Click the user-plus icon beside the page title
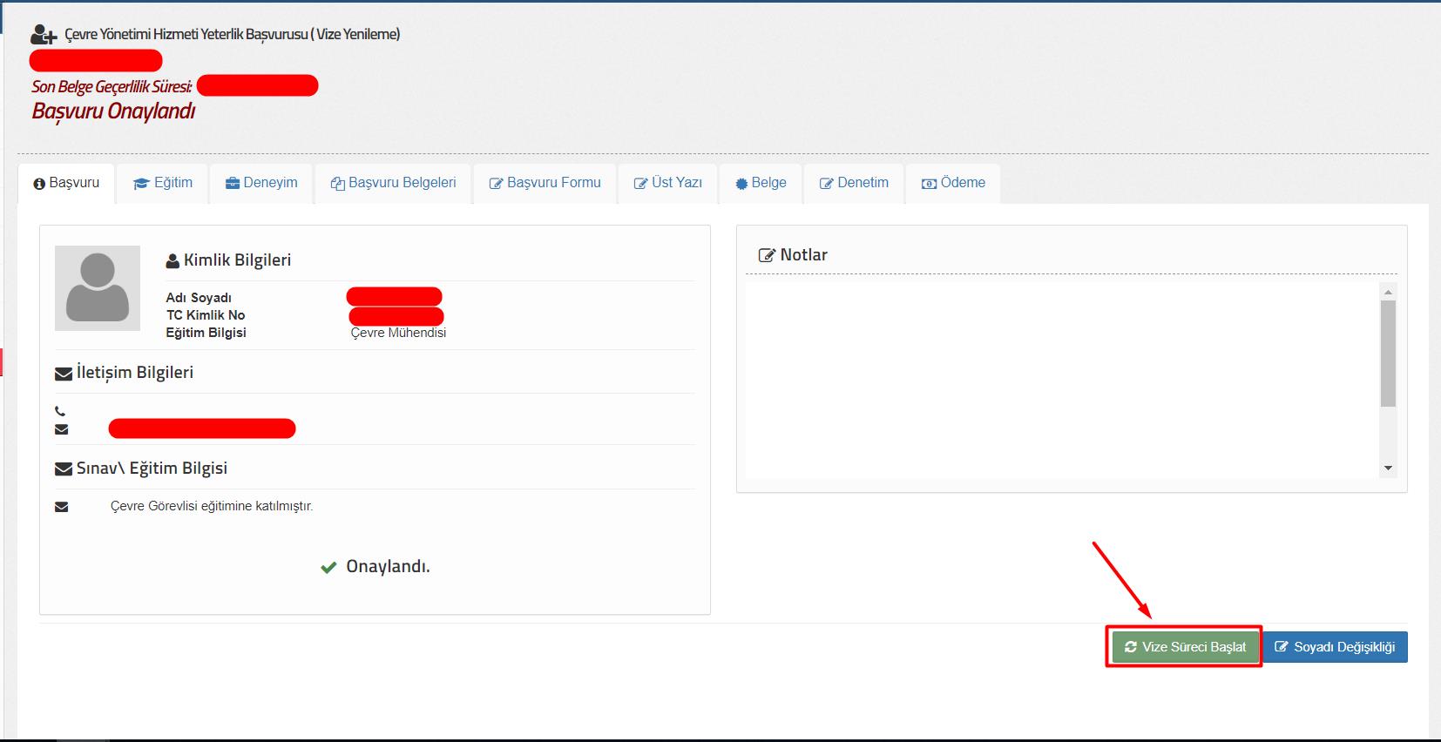 click(x=43, y=35)
